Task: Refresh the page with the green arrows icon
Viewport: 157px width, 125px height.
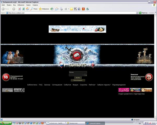Action: click(x=24, y=9)
